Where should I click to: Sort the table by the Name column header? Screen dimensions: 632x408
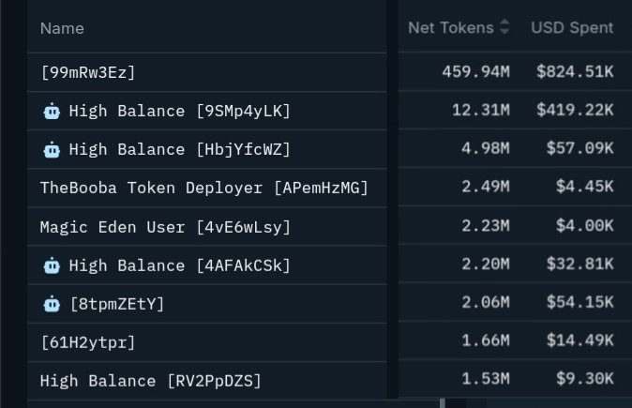(x=62, y=28)
